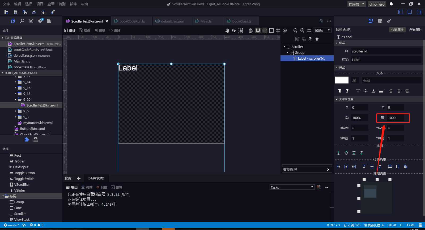The height and width of the screenshot is (230, 425).
Task: Align text right horizontally
Action: [x=407, y=91]
